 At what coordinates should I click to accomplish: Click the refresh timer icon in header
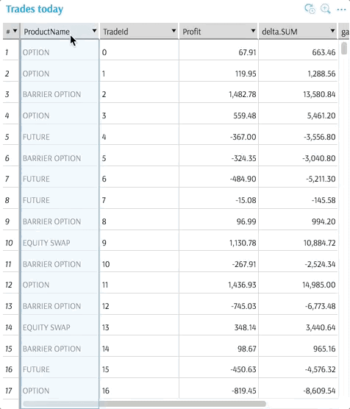pos(310,9)
